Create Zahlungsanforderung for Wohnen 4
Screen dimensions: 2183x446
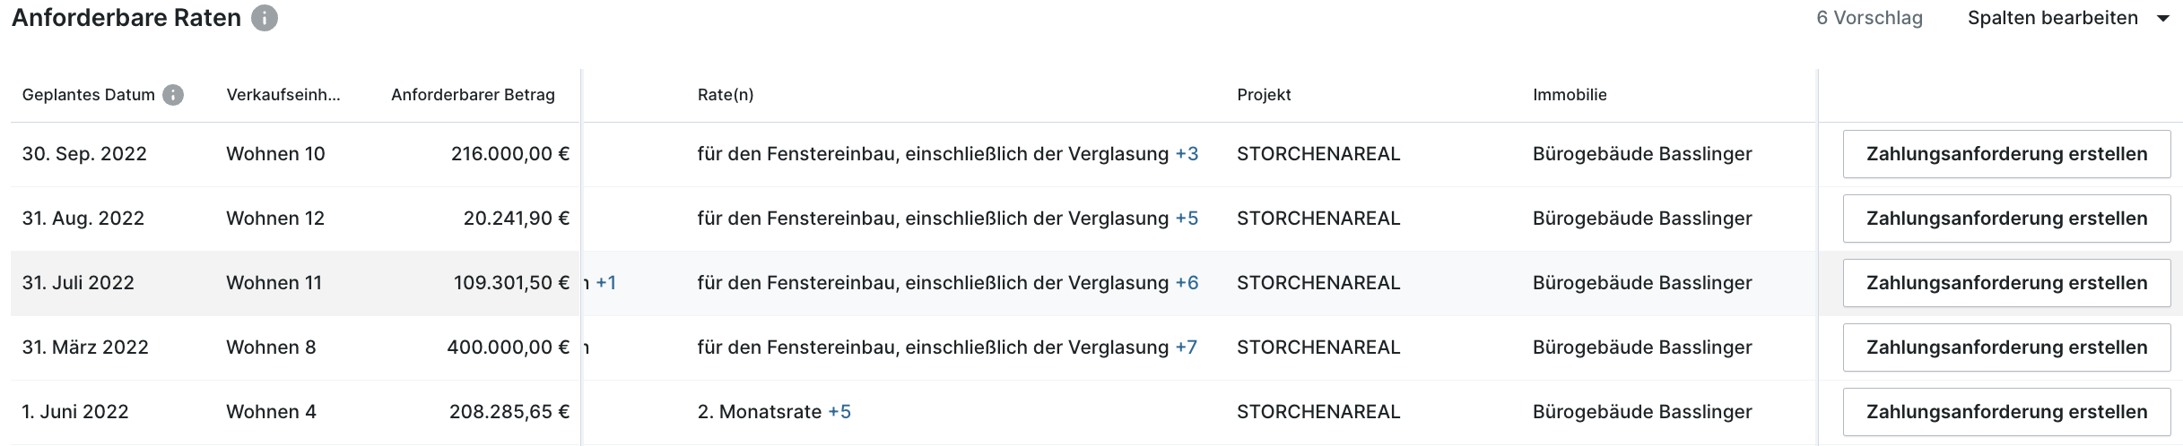click(2006, 412)
